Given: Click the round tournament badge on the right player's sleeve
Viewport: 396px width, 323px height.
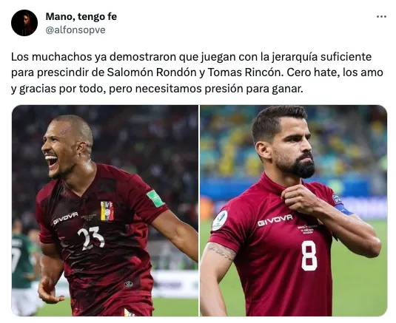Looking at the screenshot, I should [x=220, y=220].
